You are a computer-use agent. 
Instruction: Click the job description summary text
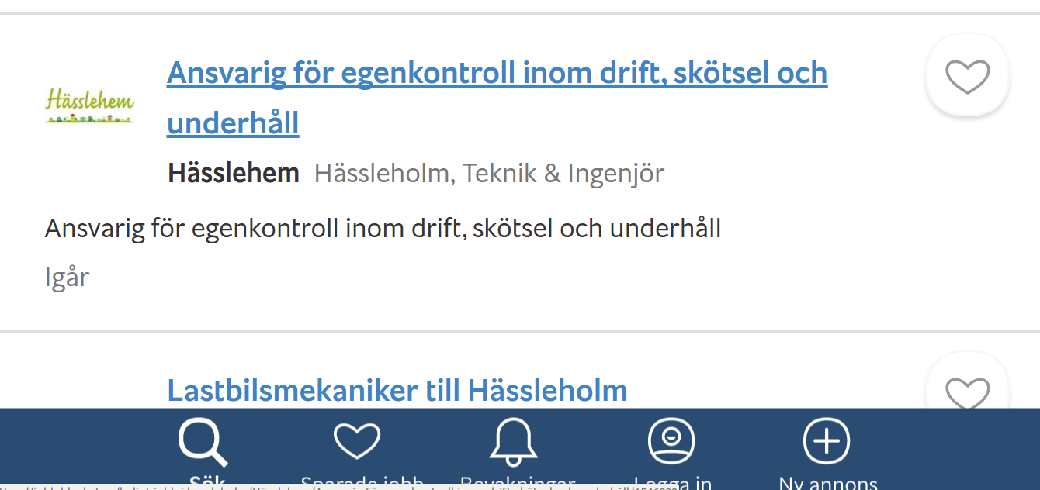click(x=383, y=228)
